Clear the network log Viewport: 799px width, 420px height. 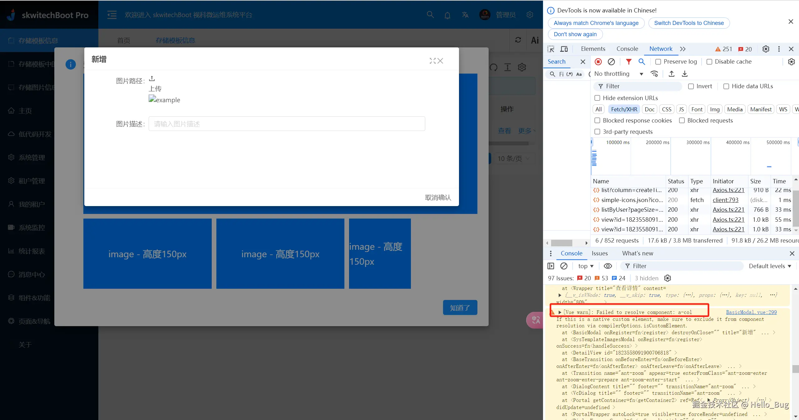(611, 62)
